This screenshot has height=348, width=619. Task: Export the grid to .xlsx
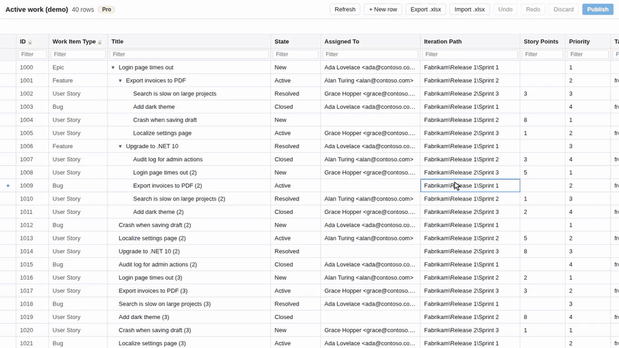click(426, 9)
